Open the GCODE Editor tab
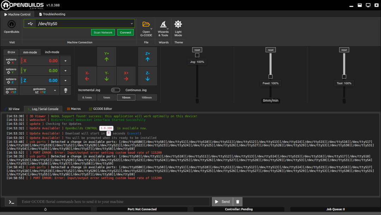Viewport: 381px width, 215px height. (x=100, y=109)
